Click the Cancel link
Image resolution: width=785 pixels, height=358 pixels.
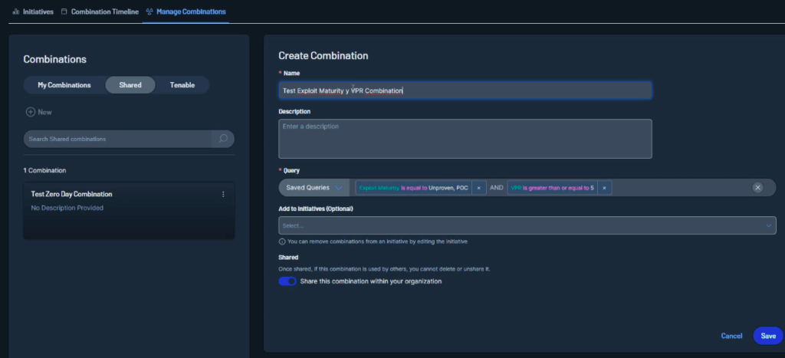(x=731, y=336)
